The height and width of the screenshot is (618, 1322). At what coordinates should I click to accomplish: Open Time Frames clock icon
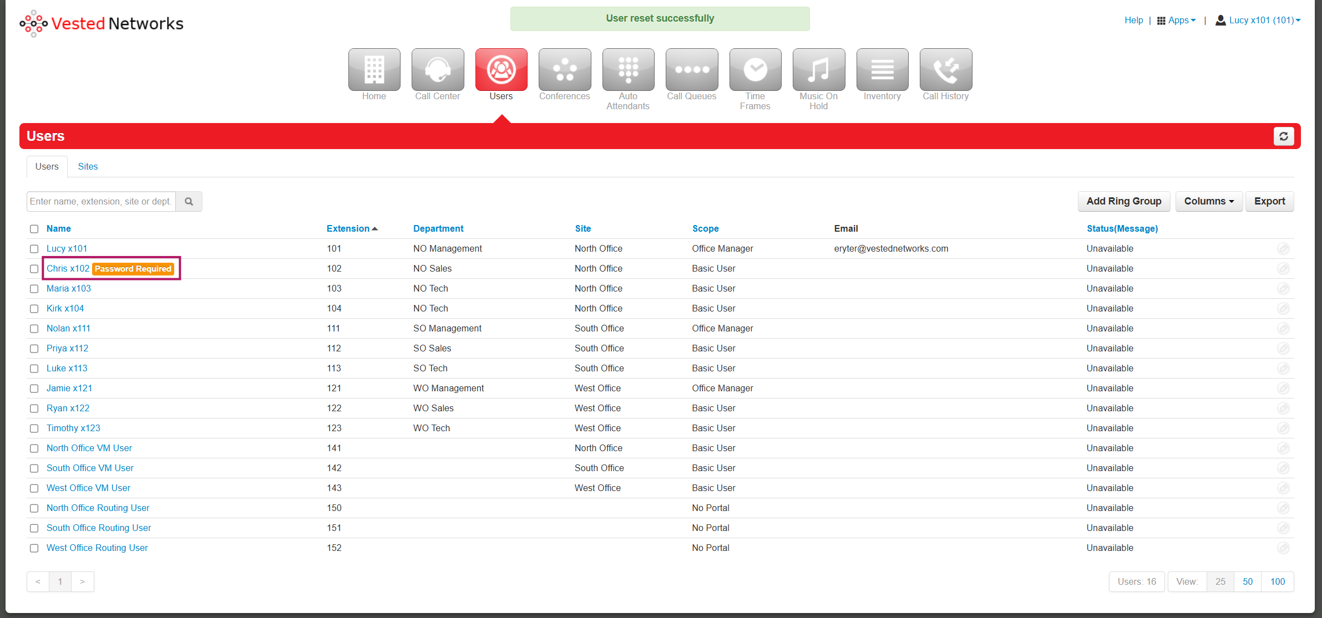tap(755, 70)
